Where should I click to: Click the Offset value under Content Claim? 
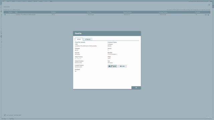[109, 59]
